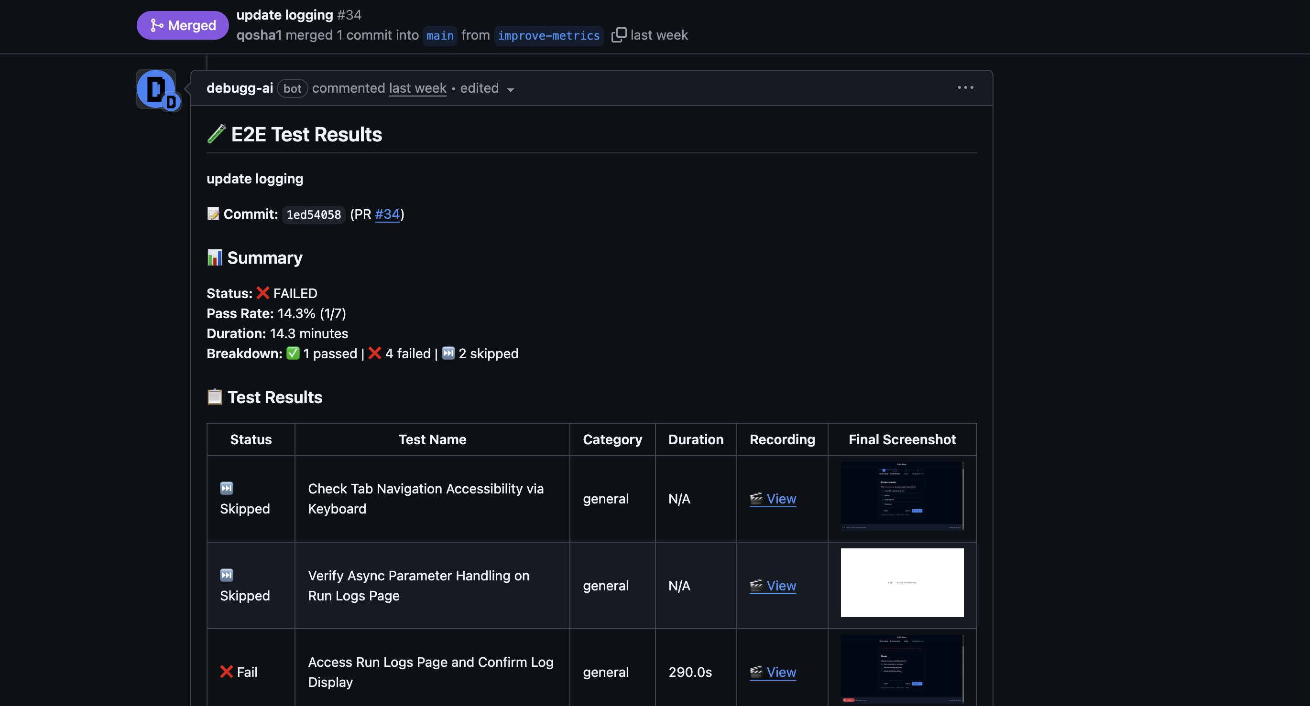
Task: Click the skipped icon for Tab Navigation test
Action: (x=226, y=488)
